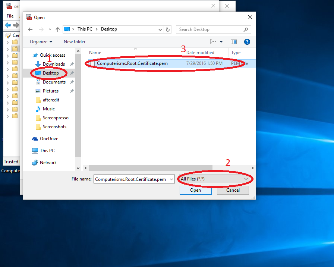Viewport: 334px width, 267px height.
Task: Click the file list horizontal scroll left arrow
Action: tap(86, 168)
